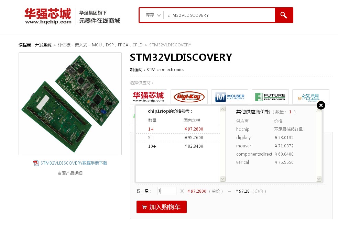Screen dimensions: 338x225
Task: Select the 华强芯城 supplier logo tile
Action: (149, 97)
